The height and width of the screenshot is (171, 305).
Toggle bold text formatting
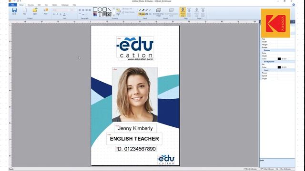pyautogui.click(x=54, y=14)
